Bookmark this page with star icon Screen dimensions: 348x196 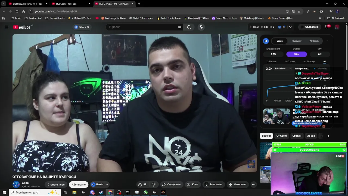(x=299, y=11)
